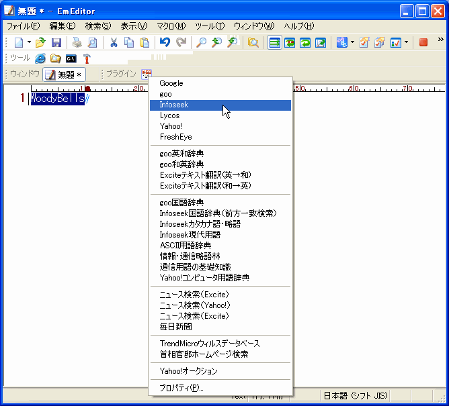Click the selected WoodyBells text in editor
This screenshot has width=449, height=406.
click(x=57, y=99)
